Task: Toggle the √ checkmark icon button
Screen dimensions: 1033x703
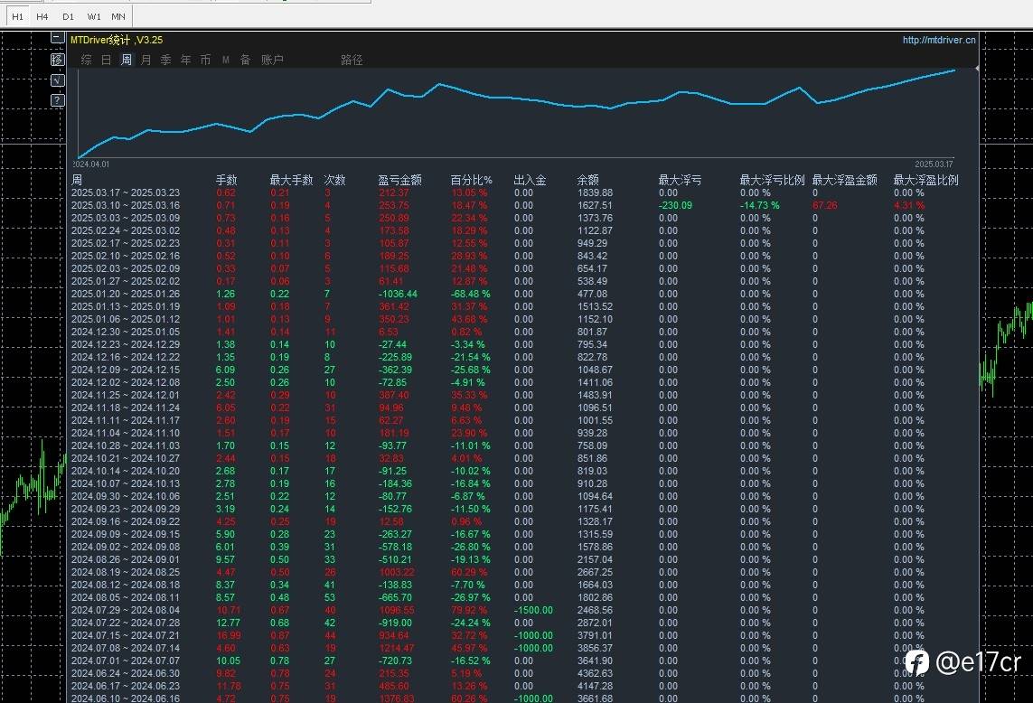Action: (58, 80)
